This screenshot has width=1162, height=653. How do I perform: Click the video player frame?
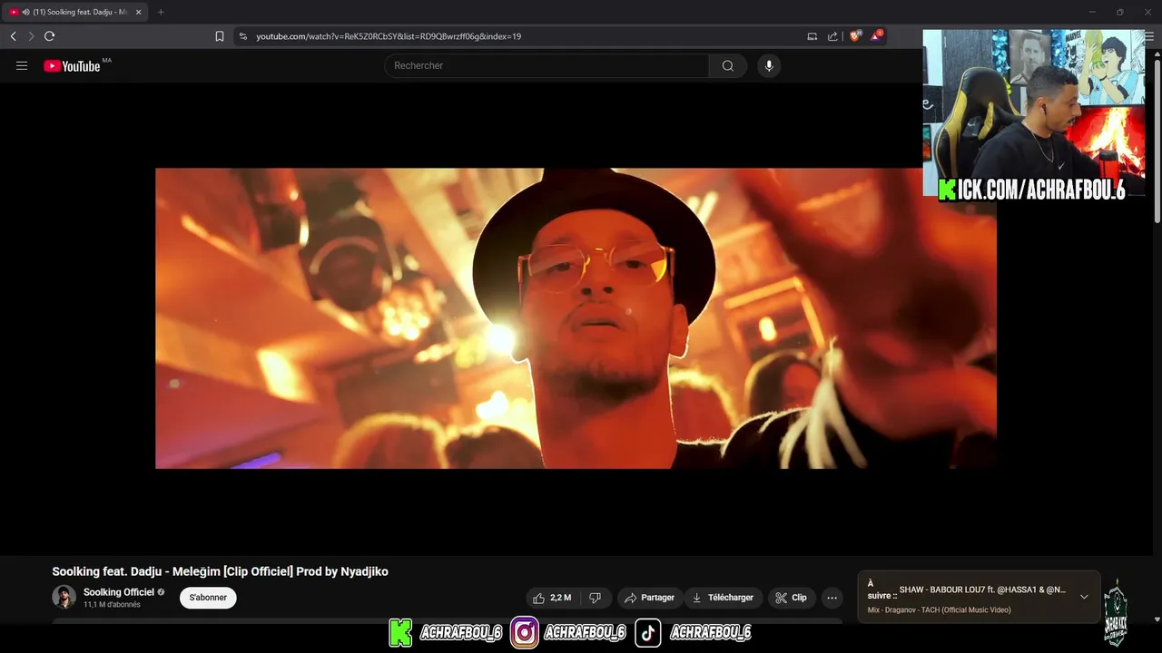pyautogui.click(x=576, y=318)
